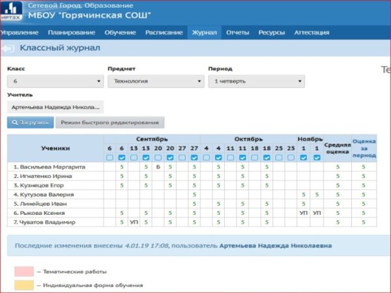Image resolution: width=391 pixels, height=293 pixels.
Task: Untick the checked October 11 column checkbox
Action: point(242,158)
